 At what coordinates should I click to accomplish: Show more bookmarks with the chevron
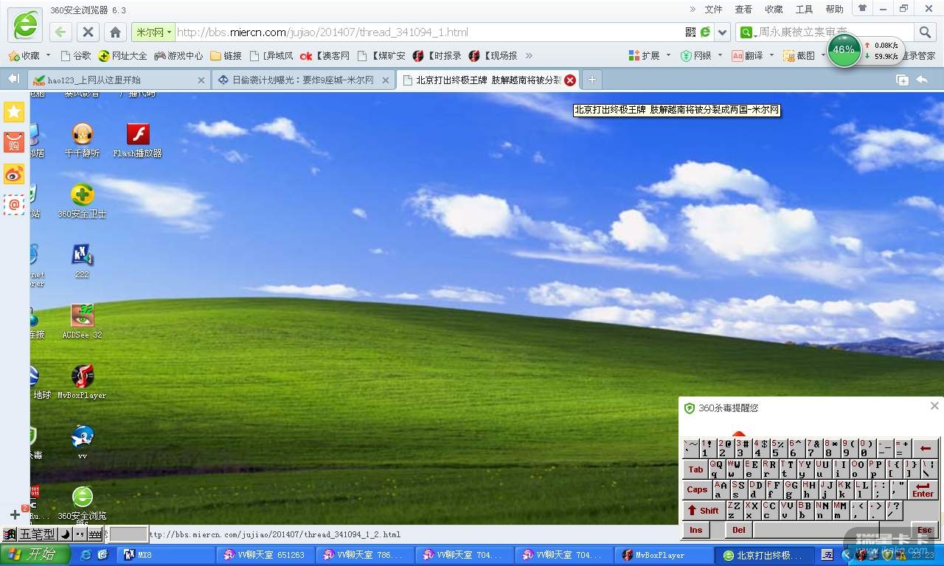coord(529,55)
